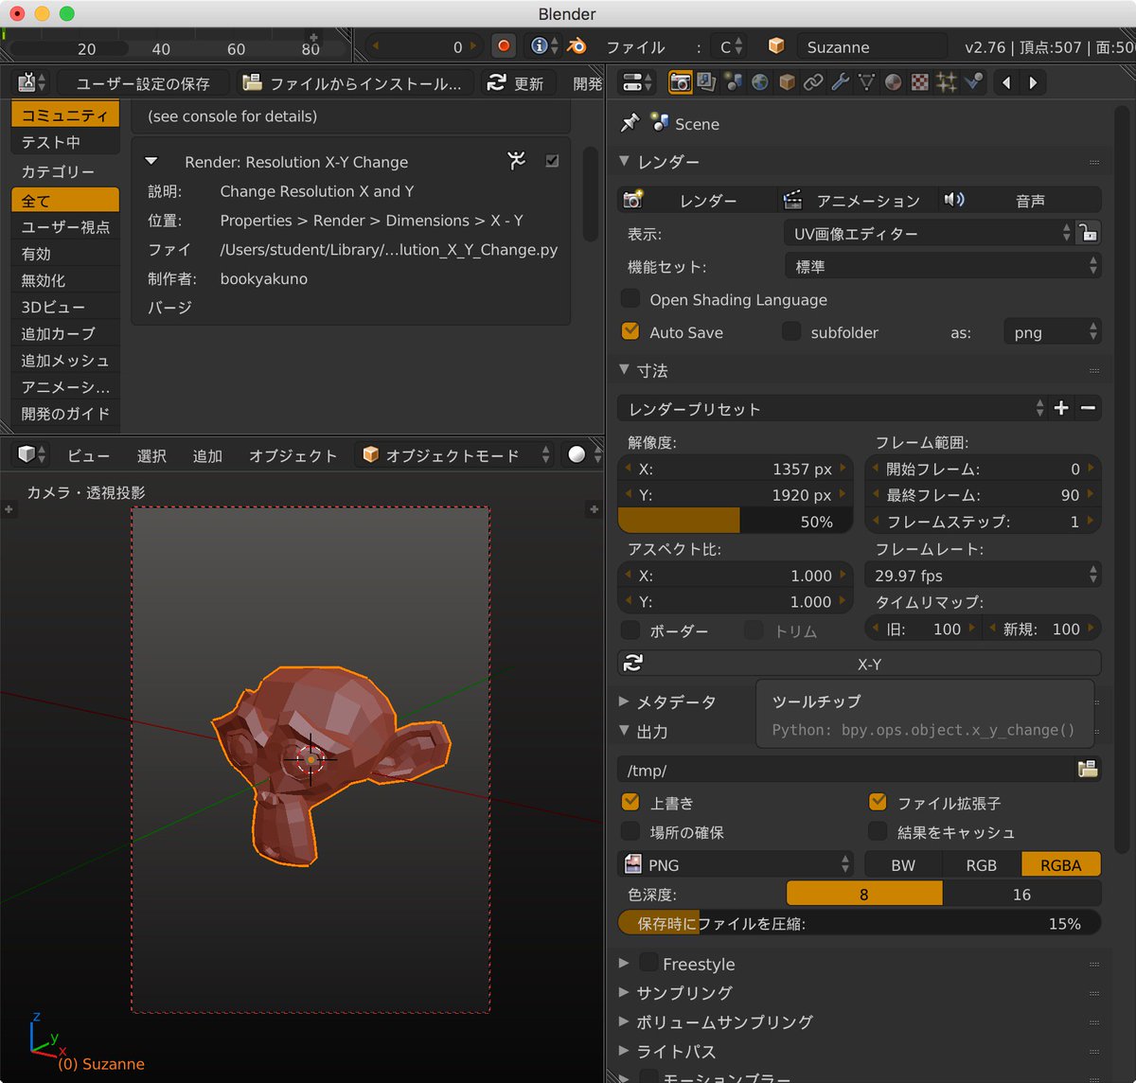Image resolution: width=1136 pixels, height=1083 pixels.
Task: Enable the 結果をキャッシュ checkbox
Action: click(878, 831)
